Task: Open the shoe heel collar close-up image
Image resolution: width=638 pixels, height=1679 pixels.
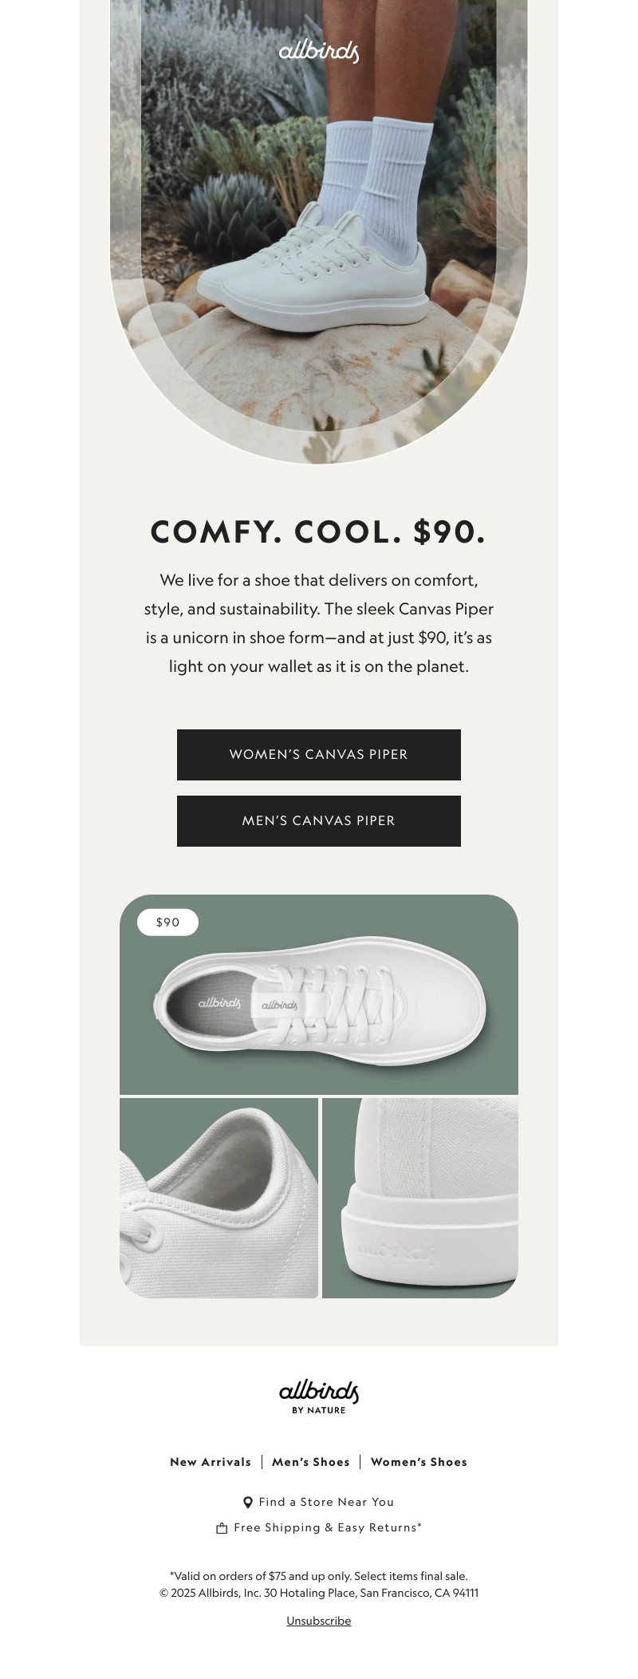Action: (219, 1198)
